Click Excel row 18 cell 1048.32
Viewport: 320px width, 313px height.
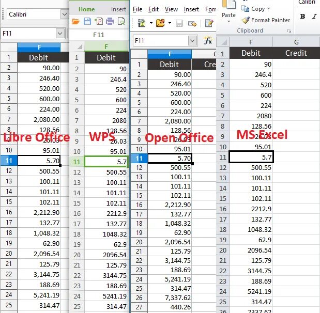coord(251,230)
